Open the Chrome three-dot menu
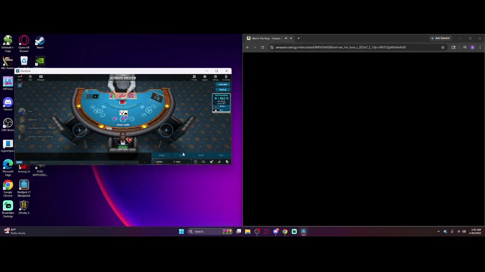The height and width of the screenshot is (272, 485). (480, 47)
